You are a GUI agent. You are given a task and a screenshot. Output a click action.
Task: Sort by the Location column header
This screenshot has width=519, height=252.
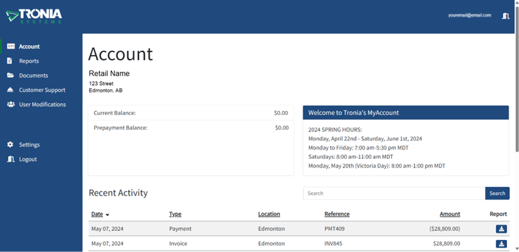269,214
